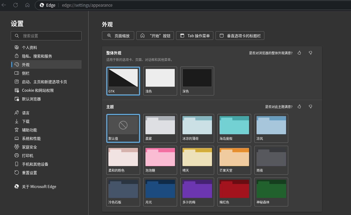Thumbs down for 整体外观 feedback
Screen dimensions: 351x215
point(310,53)
